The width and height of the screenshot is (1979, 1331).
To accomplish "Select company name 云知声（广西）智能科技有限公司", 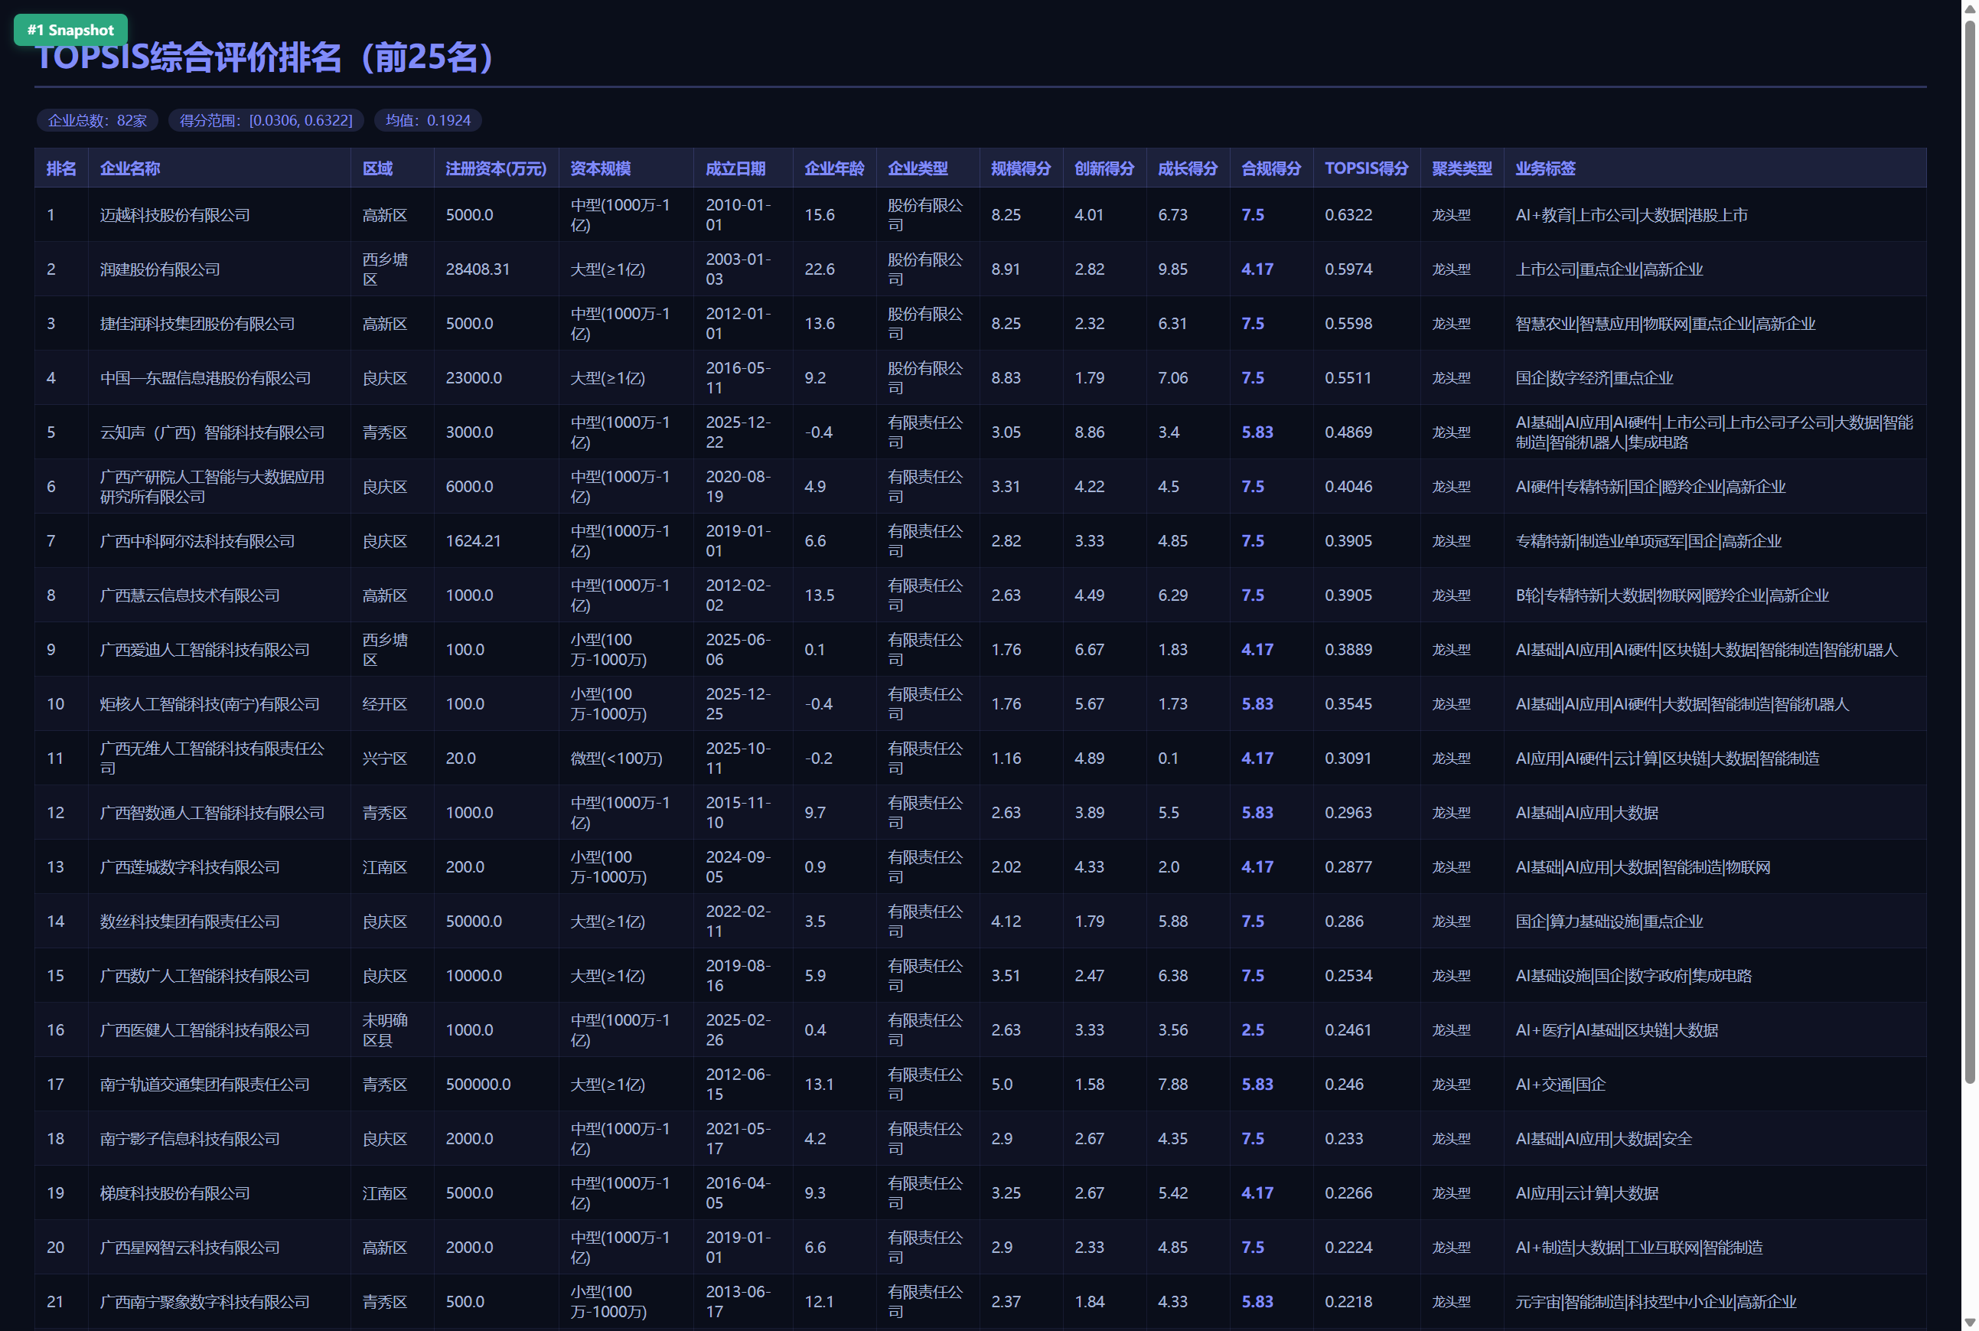I will click(x=212, y=432).
